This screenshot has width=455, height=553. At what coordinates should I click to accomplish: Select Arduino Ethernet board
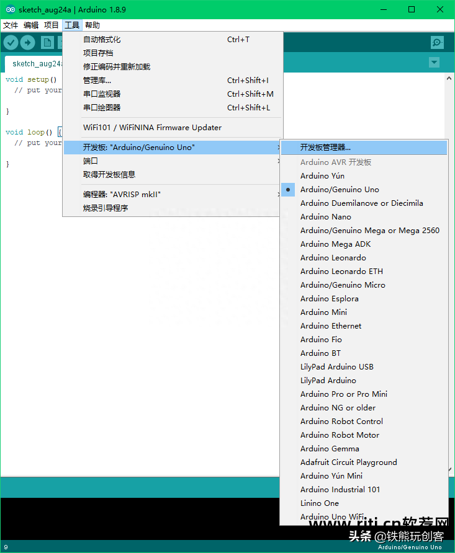point(364,326)
